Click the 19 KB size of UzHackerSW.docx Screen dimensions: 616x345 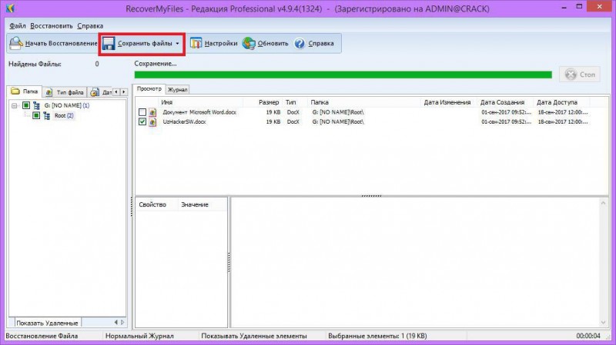point(273,122)
